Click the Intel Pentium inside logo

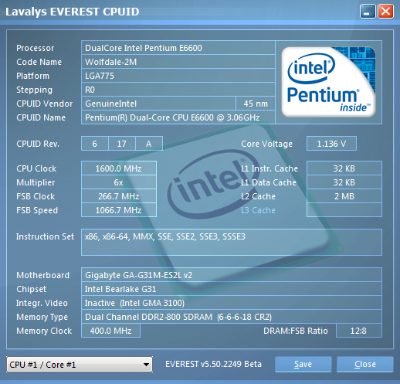[x=328, y=82]
